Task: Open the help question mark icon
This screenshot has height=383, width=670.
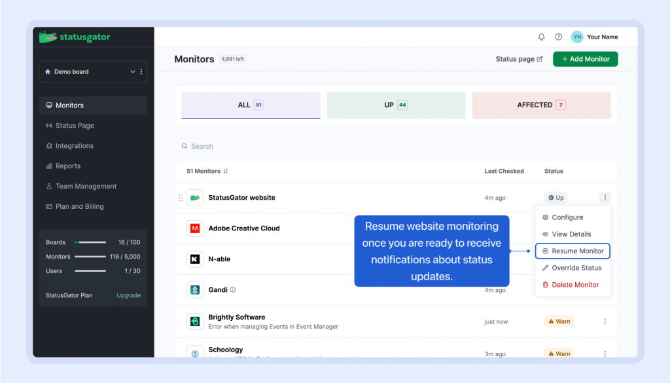Action: coord(558,37)
